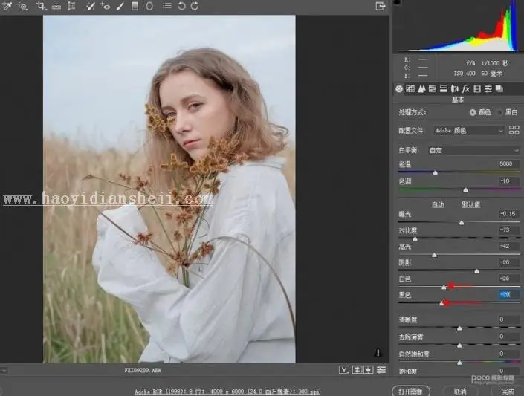Viewport: 524px width, 396px height.
Task: Click the portrait photo preview
Action: (x=169, y=189)
